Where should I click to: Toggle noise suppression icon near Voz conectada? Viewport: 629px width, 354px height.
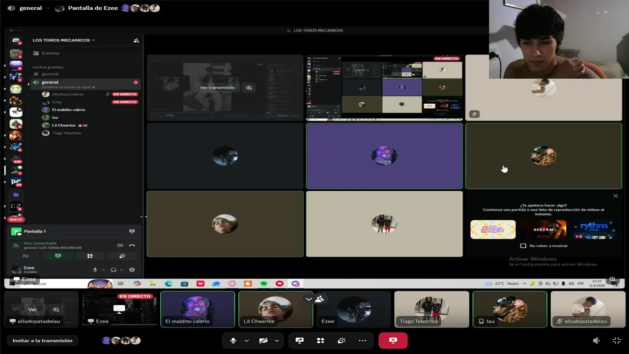point(120,245)
